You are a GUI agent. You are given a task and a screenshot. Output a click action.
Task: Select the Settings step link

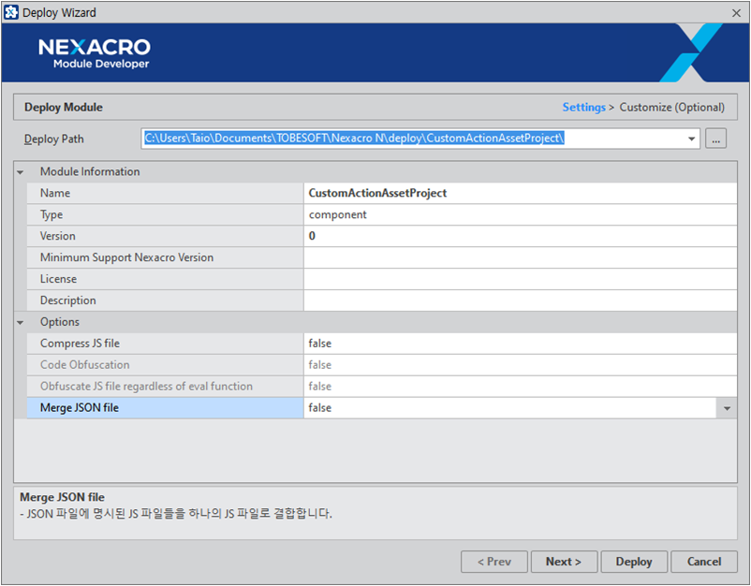(583, 108)
